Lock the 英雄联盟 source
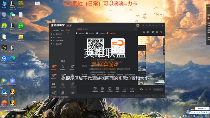This screenshot has width=210, height=118. [54, 41]
